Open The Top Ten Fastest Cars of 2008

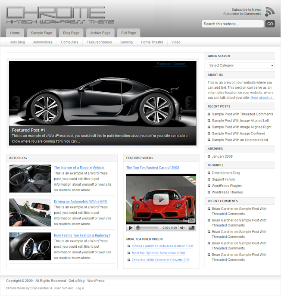(x=153, y=168)
